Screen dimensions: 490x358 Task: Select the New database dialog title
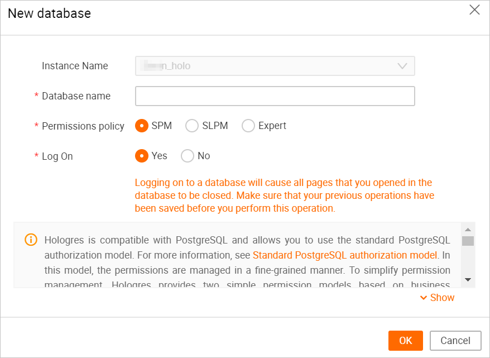click(49, 13)
